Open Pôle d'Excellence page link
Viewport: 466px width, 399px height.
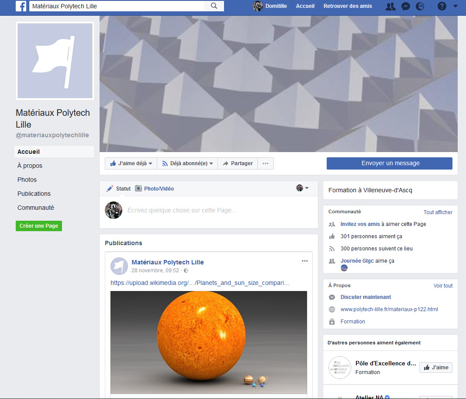[x=386, y=363]
